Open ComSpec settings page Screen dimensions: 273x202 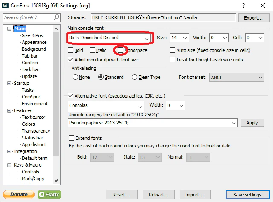[31, 97]
